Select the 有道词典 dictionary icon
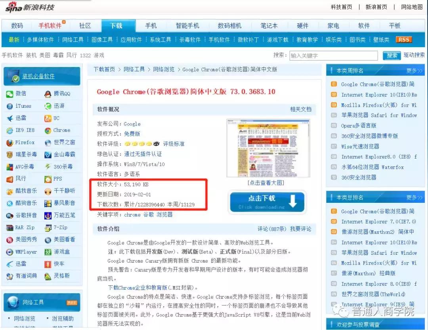 tap(10, 276)
